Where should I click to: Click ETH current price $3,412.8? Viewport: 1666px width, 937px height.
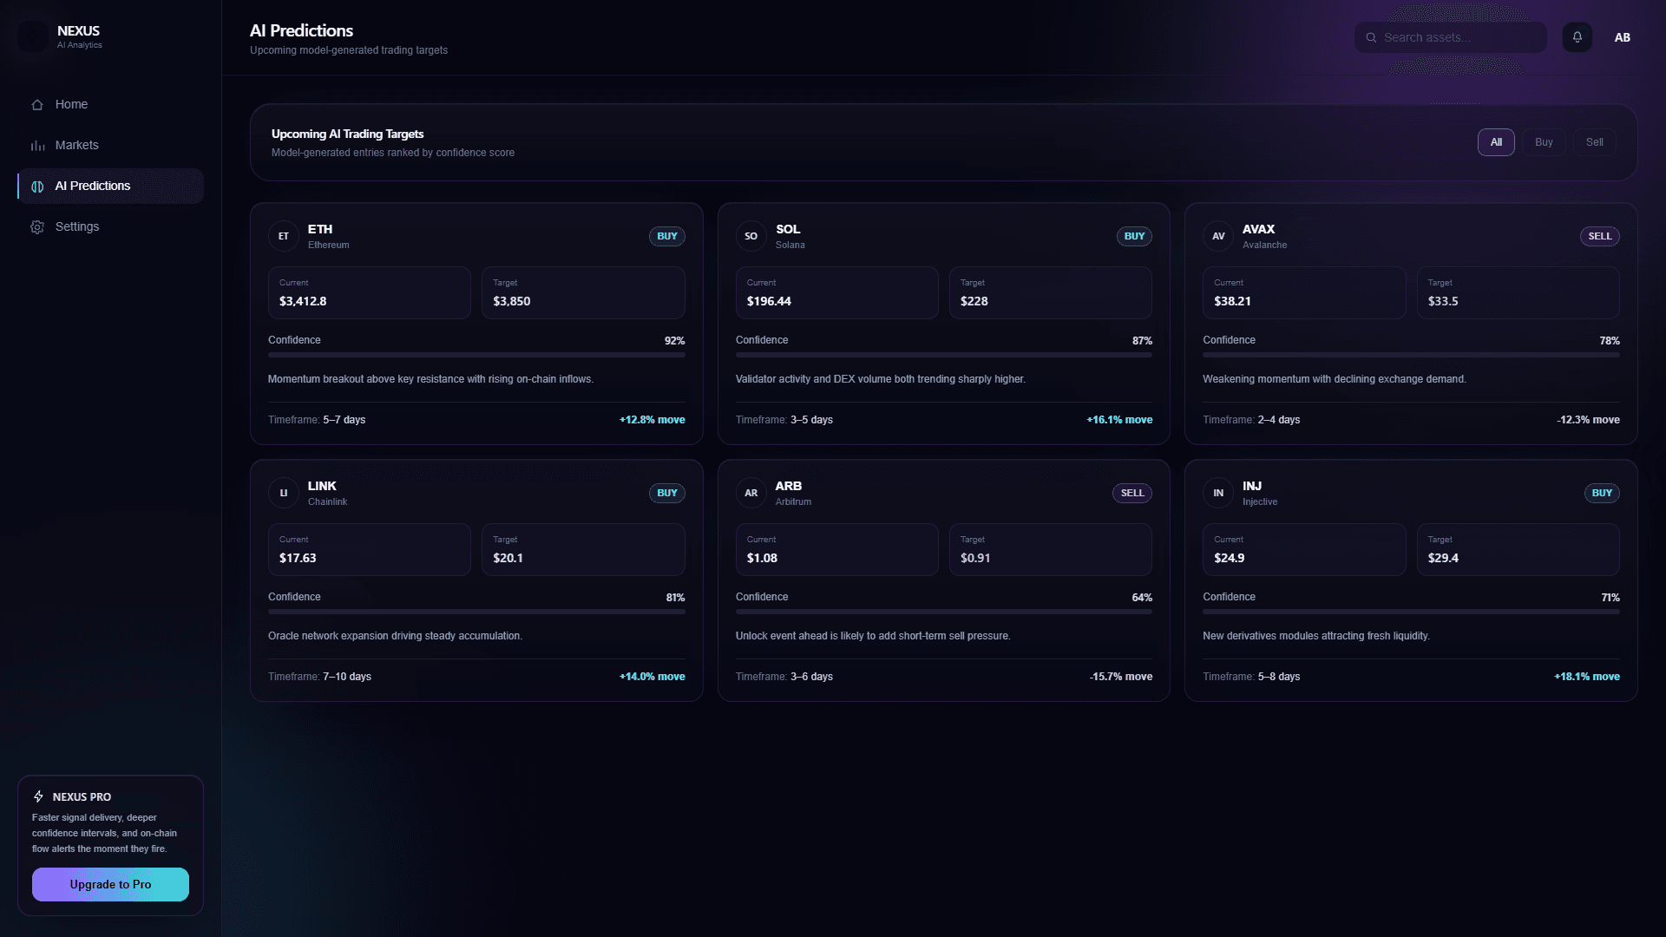pyautogui.click(x=303, y=301)
